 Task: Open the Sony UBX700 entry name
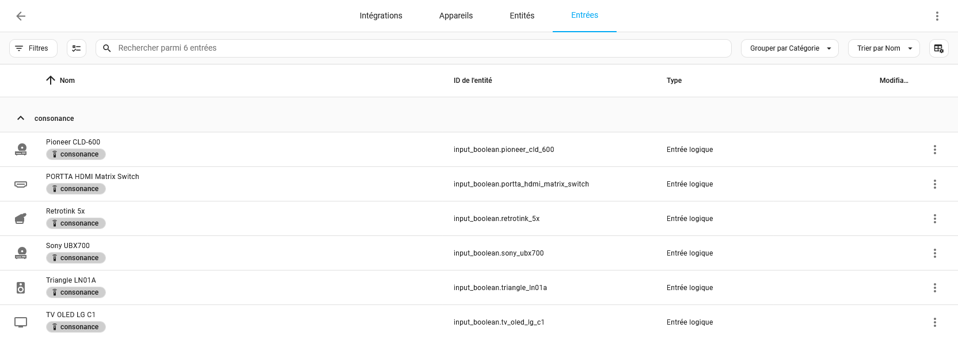[68, 246]
